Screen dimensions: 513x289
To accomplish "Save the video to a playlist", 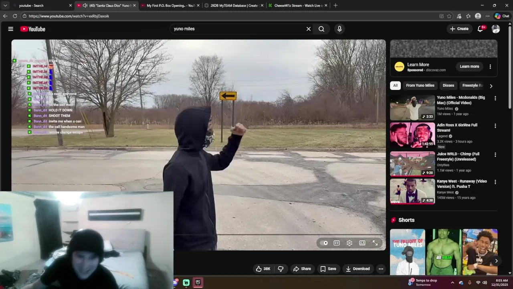I will pos(328,269).
